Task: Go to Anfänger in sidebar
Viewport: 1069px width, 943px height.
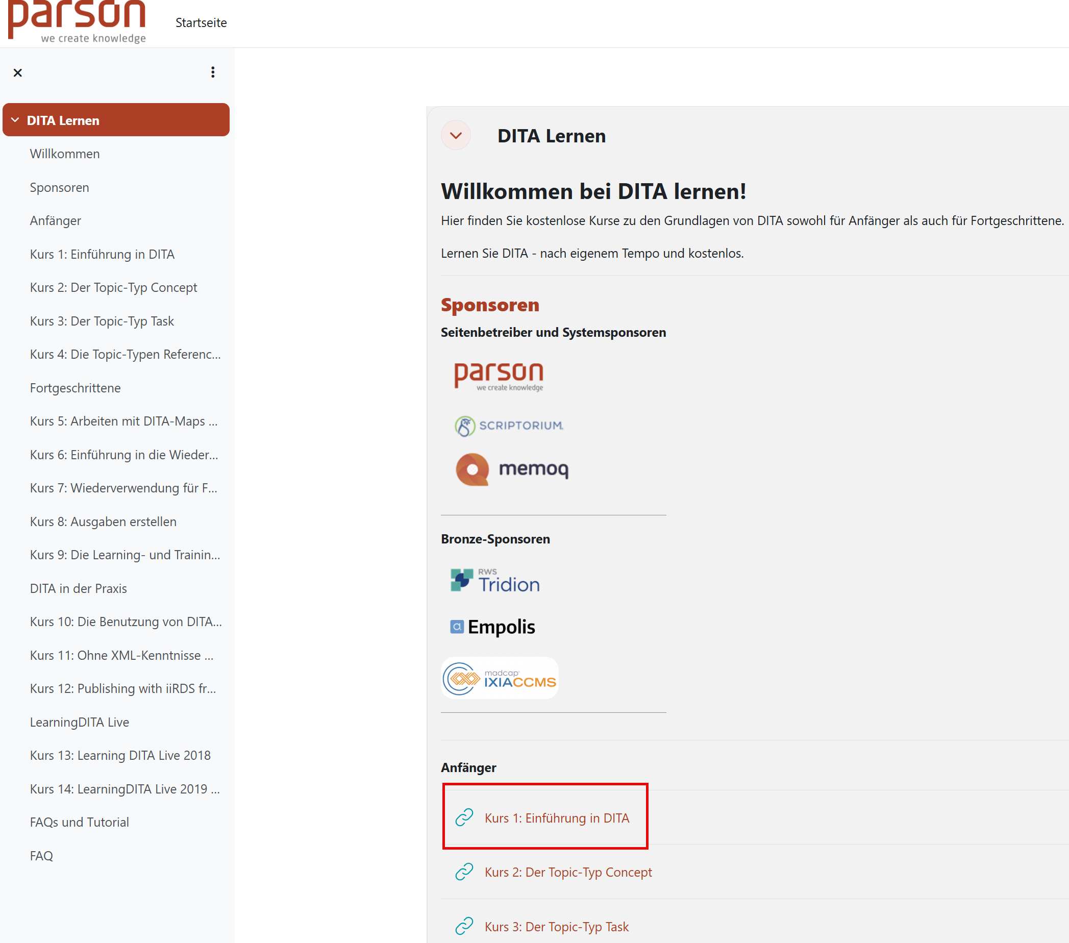Action: coord(56,221)
